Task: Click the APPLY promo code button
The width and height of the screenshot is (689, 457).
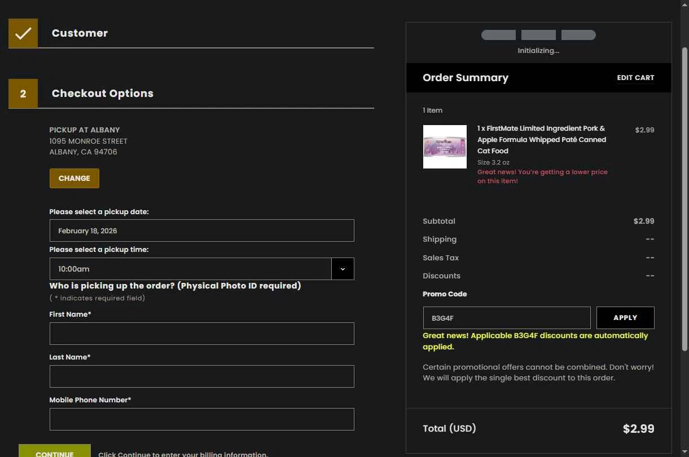Action: (625, 318)
